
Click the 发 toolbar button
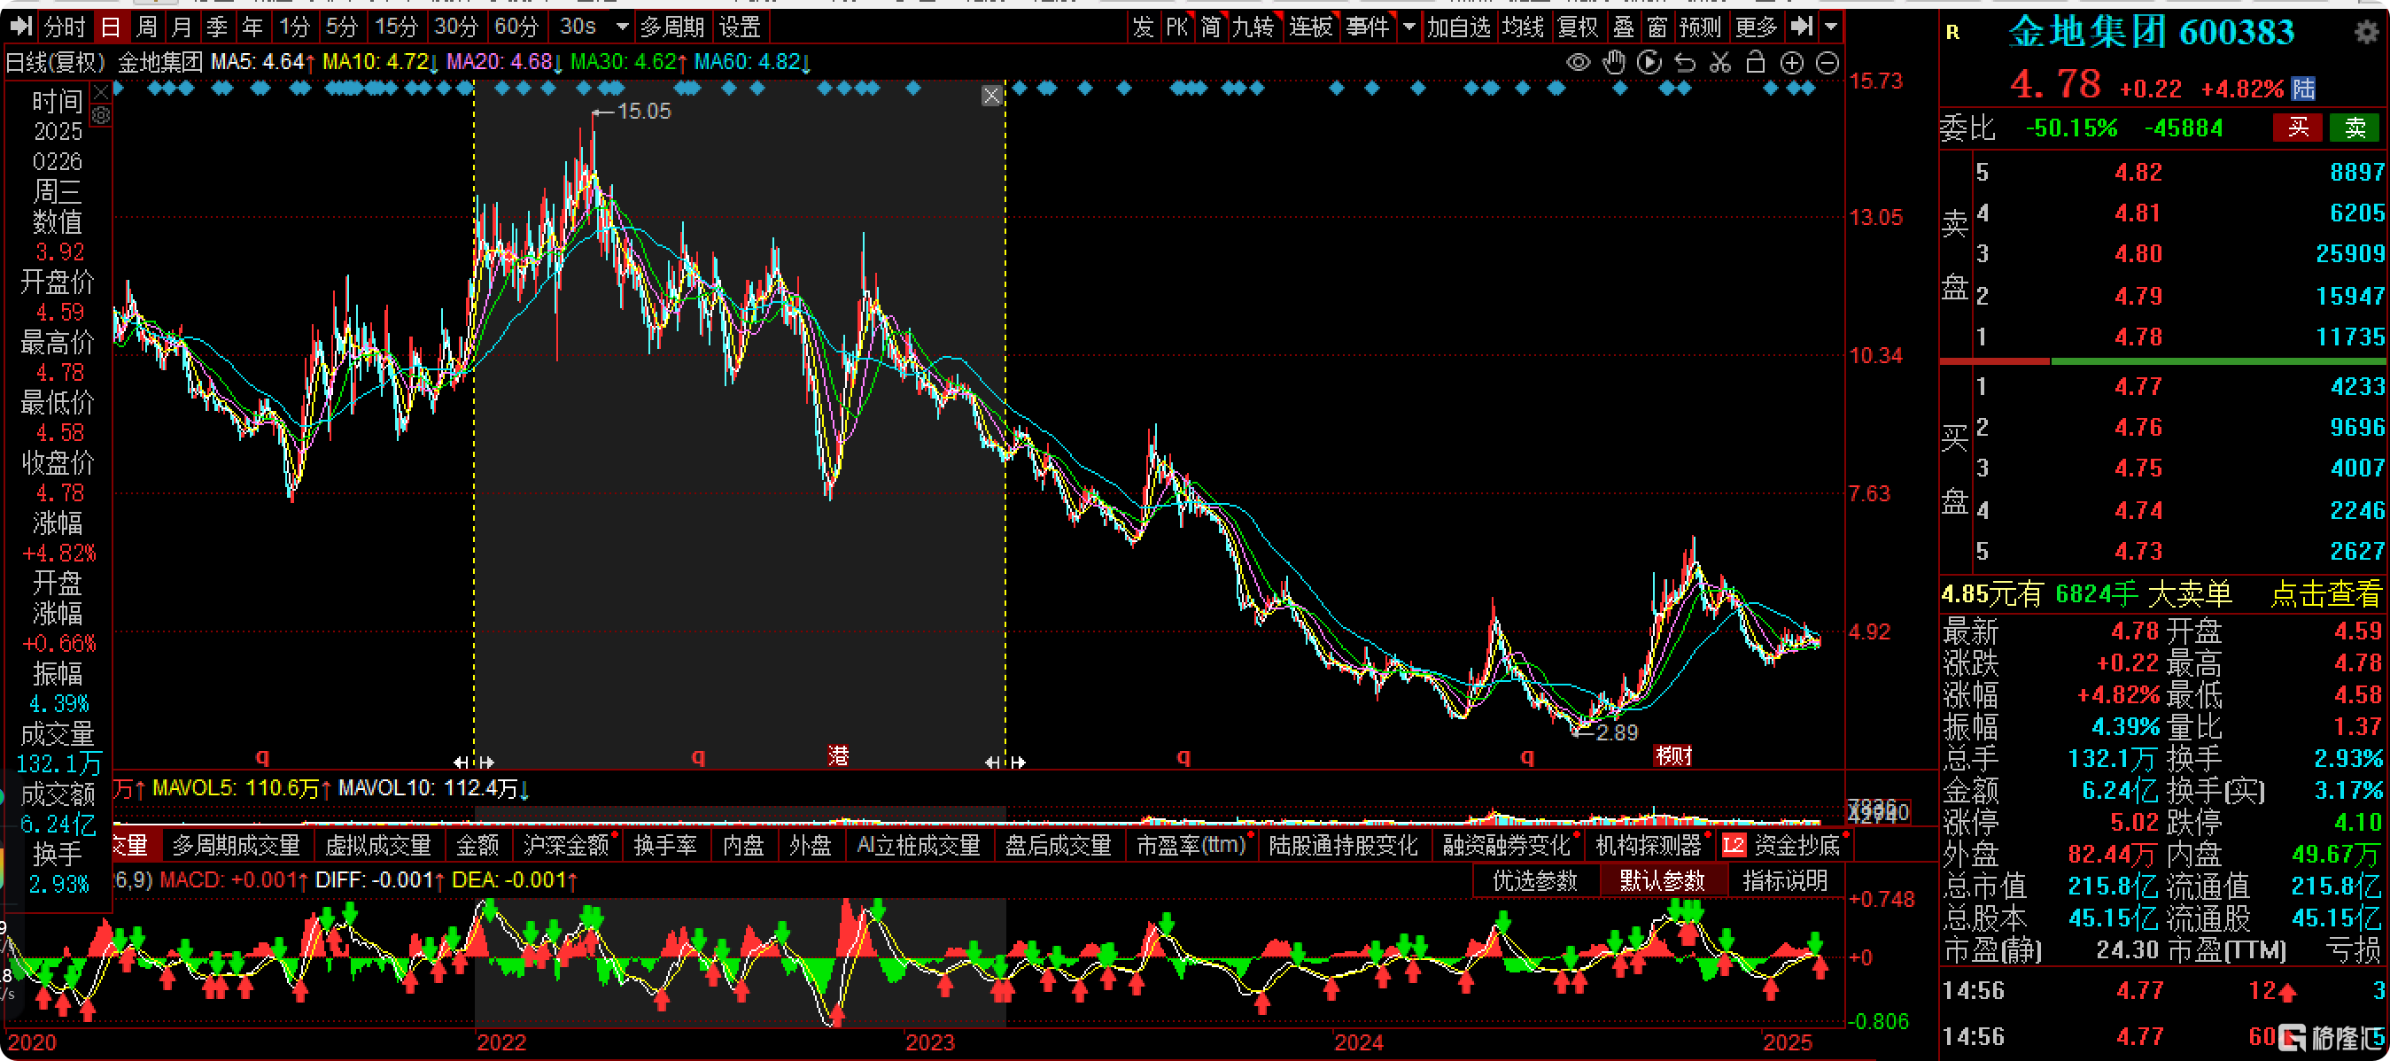1142,26
